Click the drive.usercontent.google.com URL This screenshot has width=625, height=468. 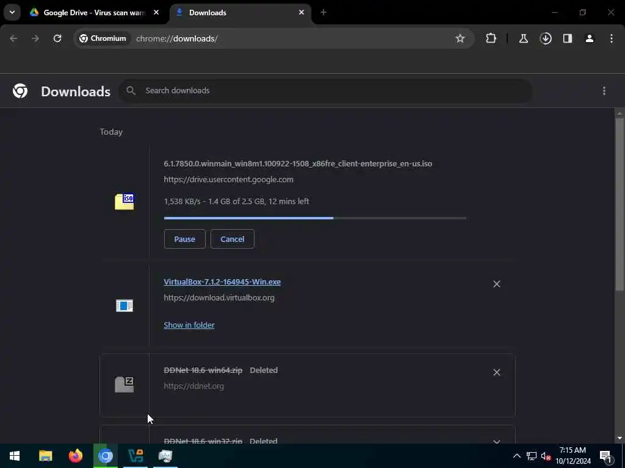coord(228,180)
